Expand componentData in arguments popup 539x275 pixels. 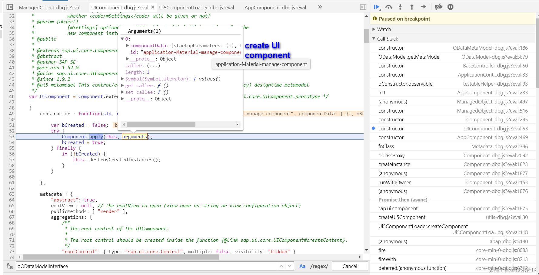point(128,46)
